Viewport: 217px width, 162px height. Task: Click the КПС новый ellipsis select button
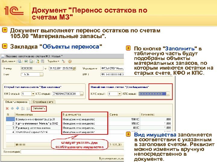(168, 94)
